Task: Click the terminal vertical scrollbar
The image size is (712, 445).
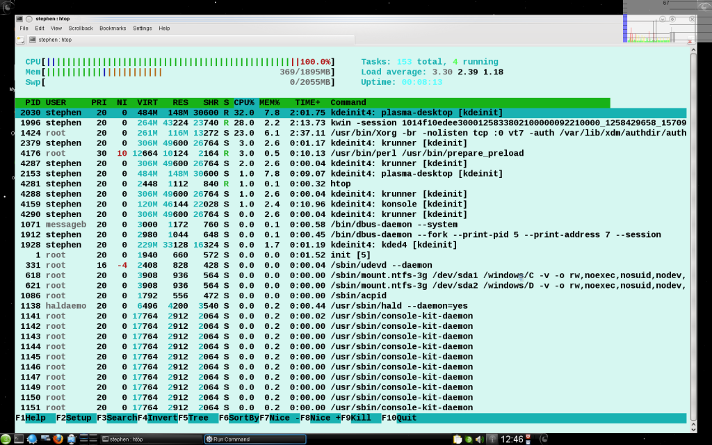Action: click(x=693, y=236)
